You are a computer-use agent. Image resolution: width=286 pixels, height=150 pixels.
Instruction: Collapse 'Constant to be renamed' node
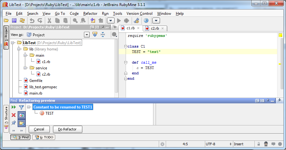(29, 107)
